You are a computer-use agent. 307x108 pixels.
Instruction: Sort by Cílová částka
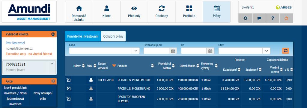pyautogui.click(x=198, y=66)
